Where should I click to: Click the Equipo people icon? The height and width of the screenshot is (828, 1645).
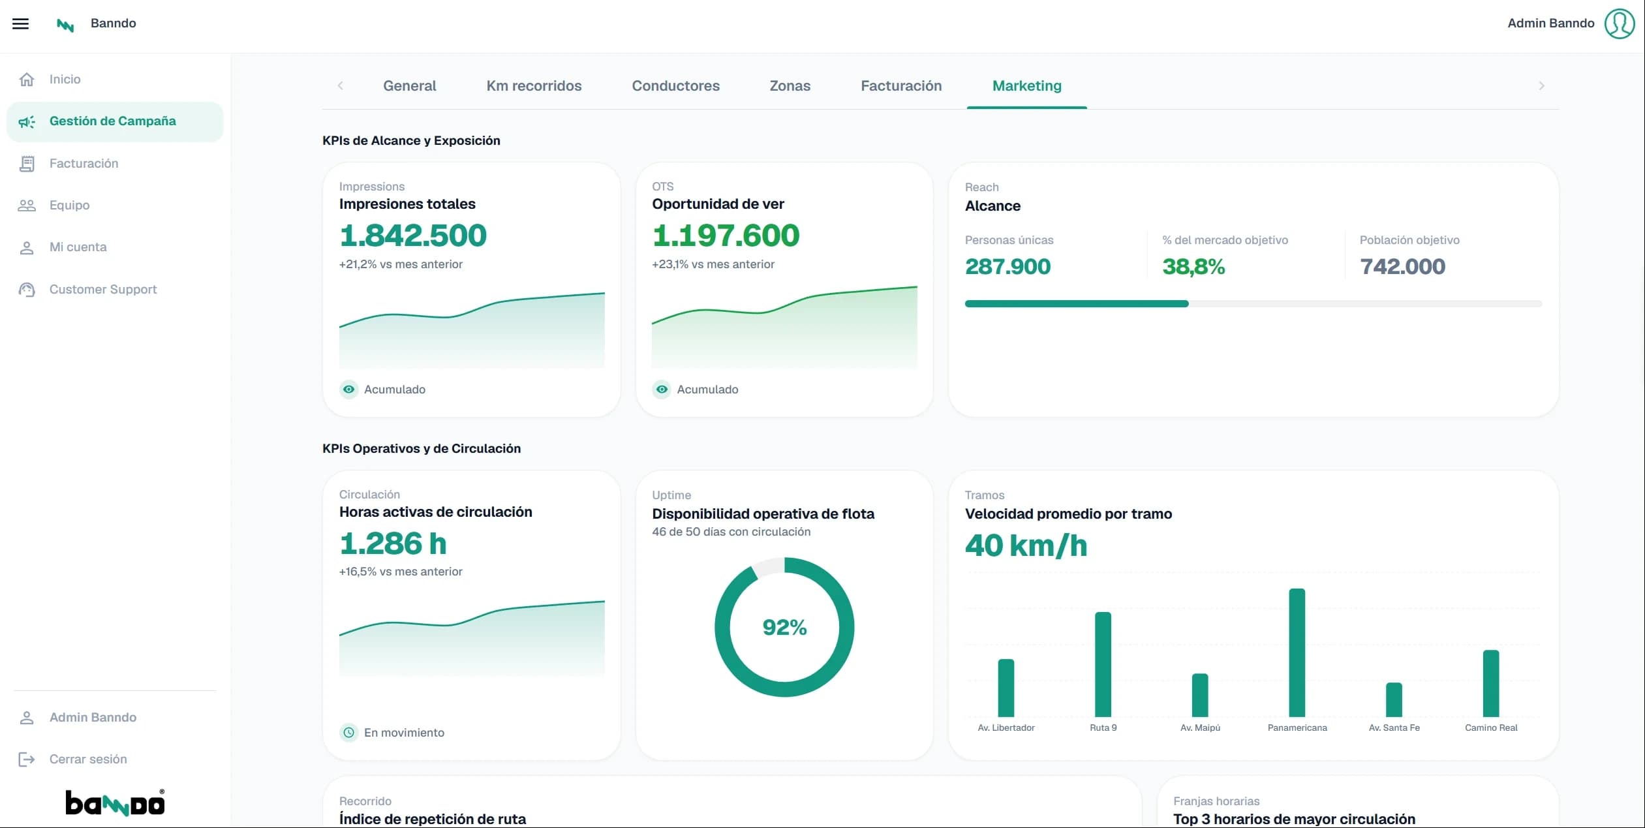click(x=27, y=206)
